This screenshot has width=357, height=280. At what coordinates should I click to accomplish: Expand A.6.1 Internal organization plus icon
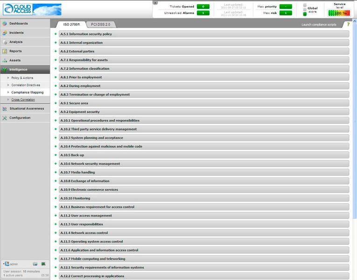[56, 42]
